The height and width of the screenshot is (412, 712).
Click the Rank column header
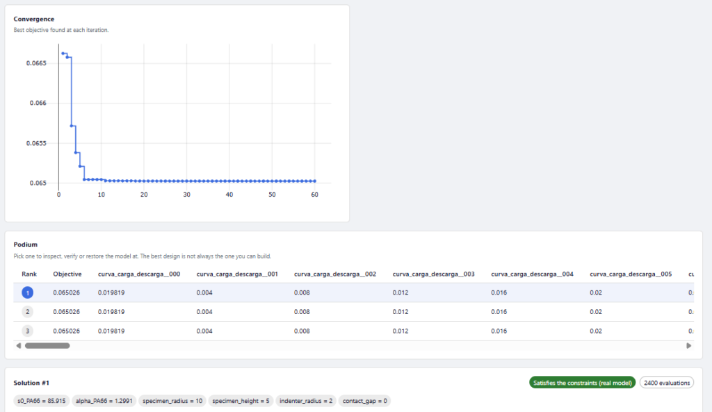point(29,274)
